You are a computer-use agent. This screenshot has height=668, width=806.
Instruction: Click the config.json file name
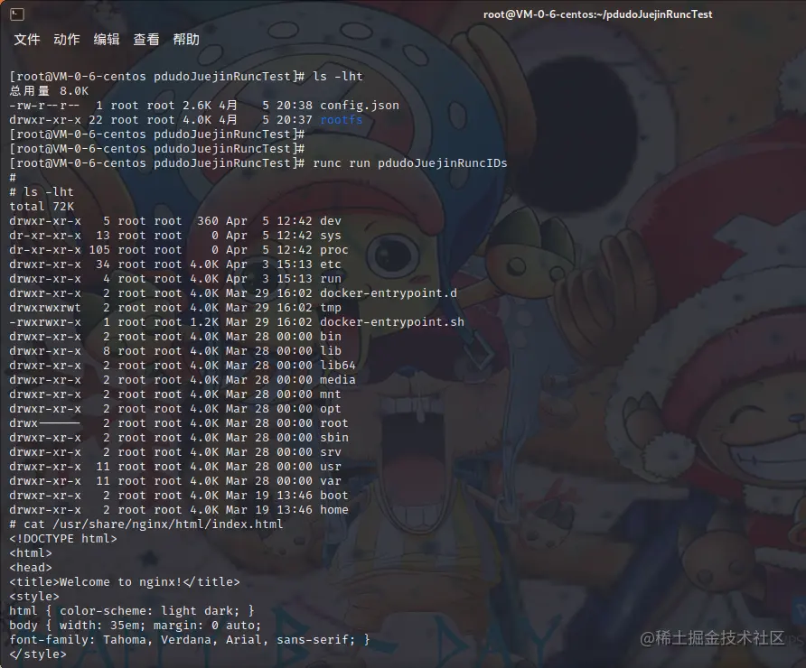360,106
